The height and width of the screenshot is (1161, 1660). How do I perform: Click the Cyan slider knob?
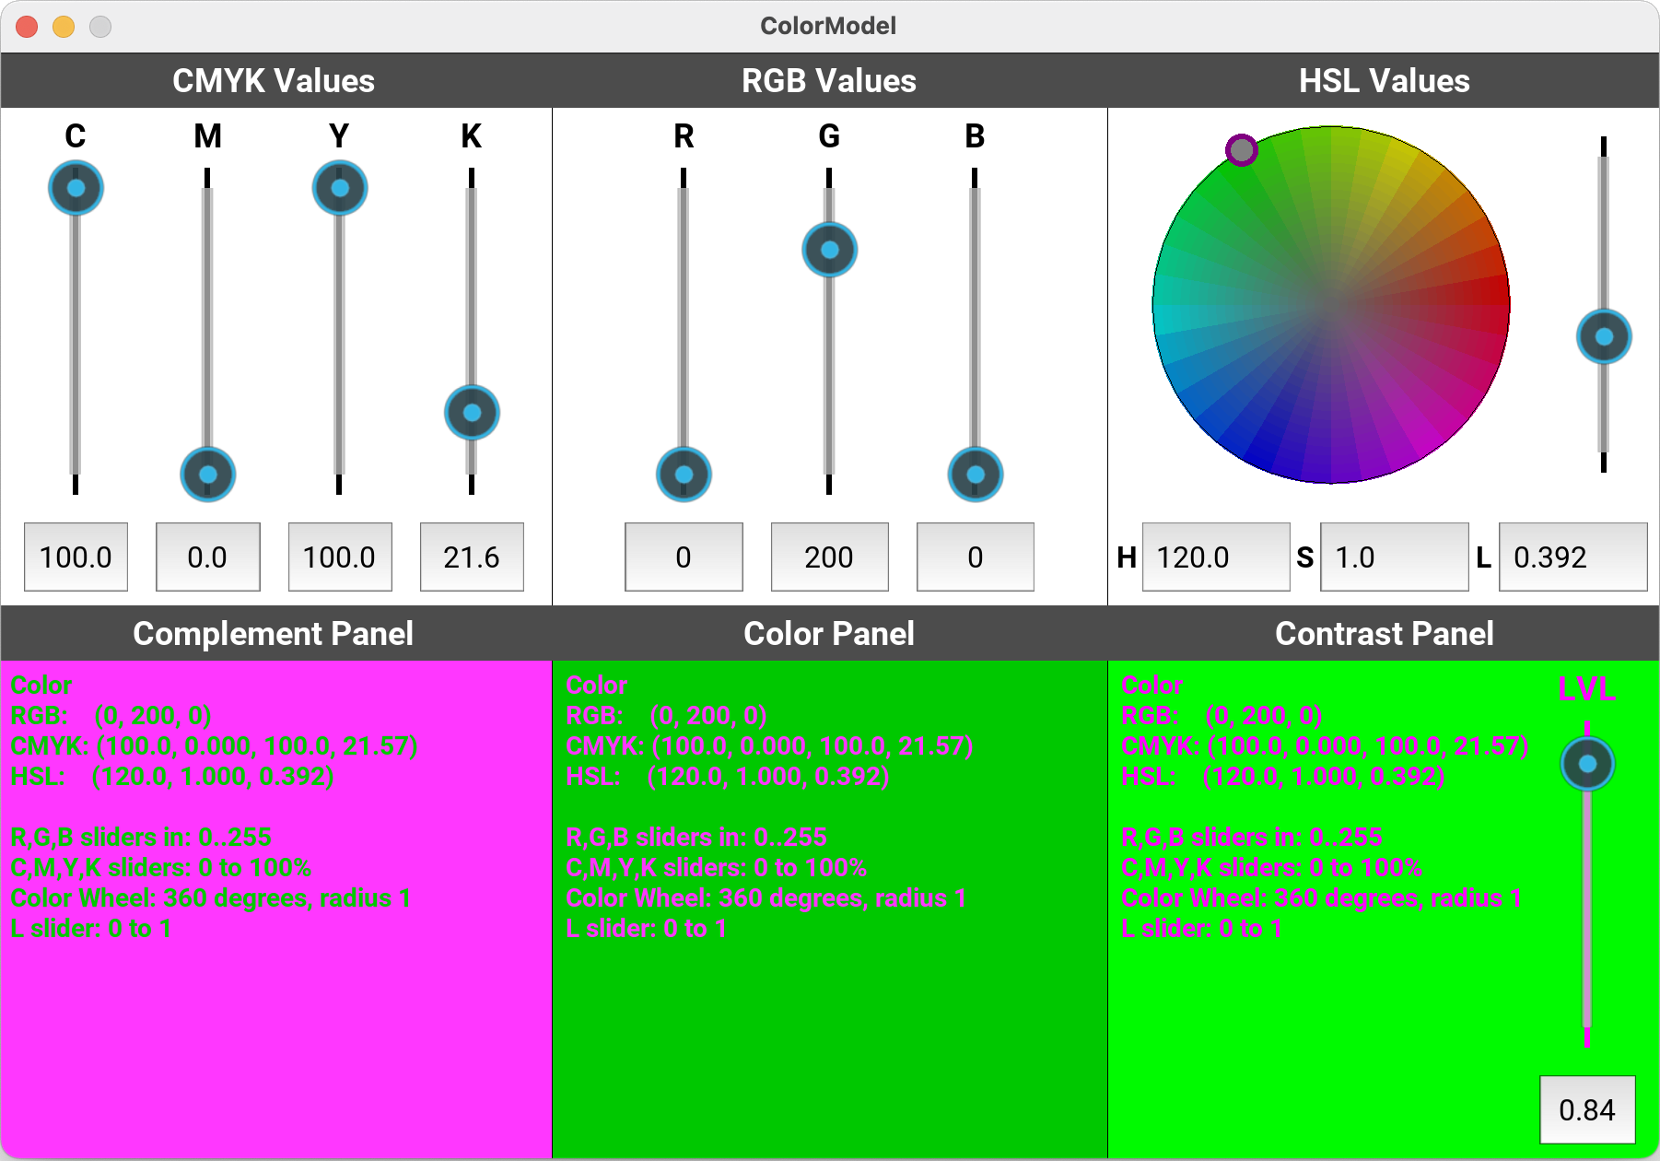(76, 188)
